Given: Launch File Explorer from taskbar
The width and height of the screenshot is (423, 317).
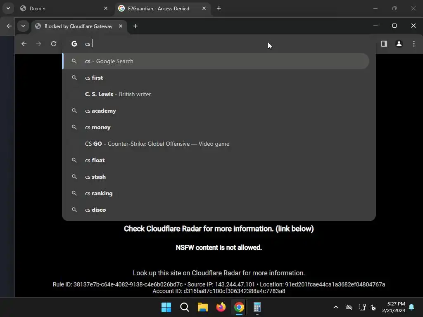Looking at the screenshot, I should tap(202, 307).
